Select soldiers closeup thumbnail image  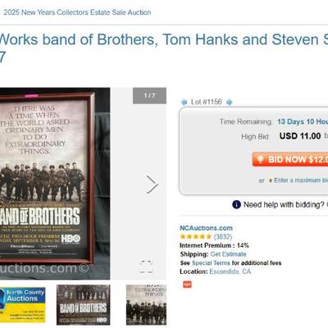pos(146,305)
